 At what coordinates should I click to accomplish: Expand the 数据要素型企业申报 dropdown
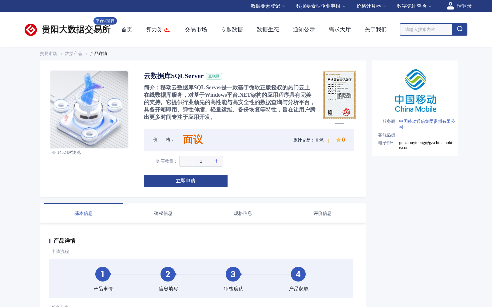coord(321,6)
